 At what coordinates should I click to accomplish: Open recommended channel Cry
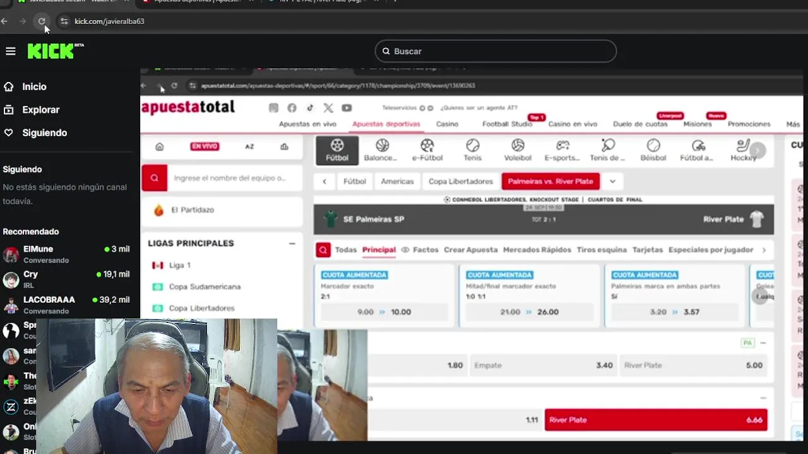[66, 279]
